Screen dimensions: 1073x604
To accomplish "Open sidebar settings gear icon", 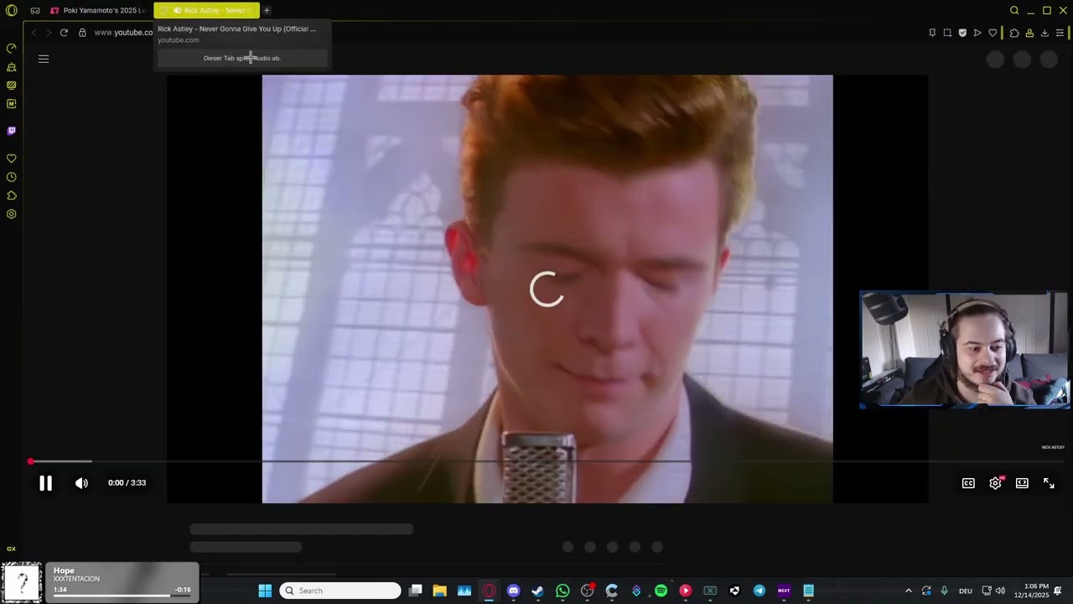I will [x=12, y=214].
